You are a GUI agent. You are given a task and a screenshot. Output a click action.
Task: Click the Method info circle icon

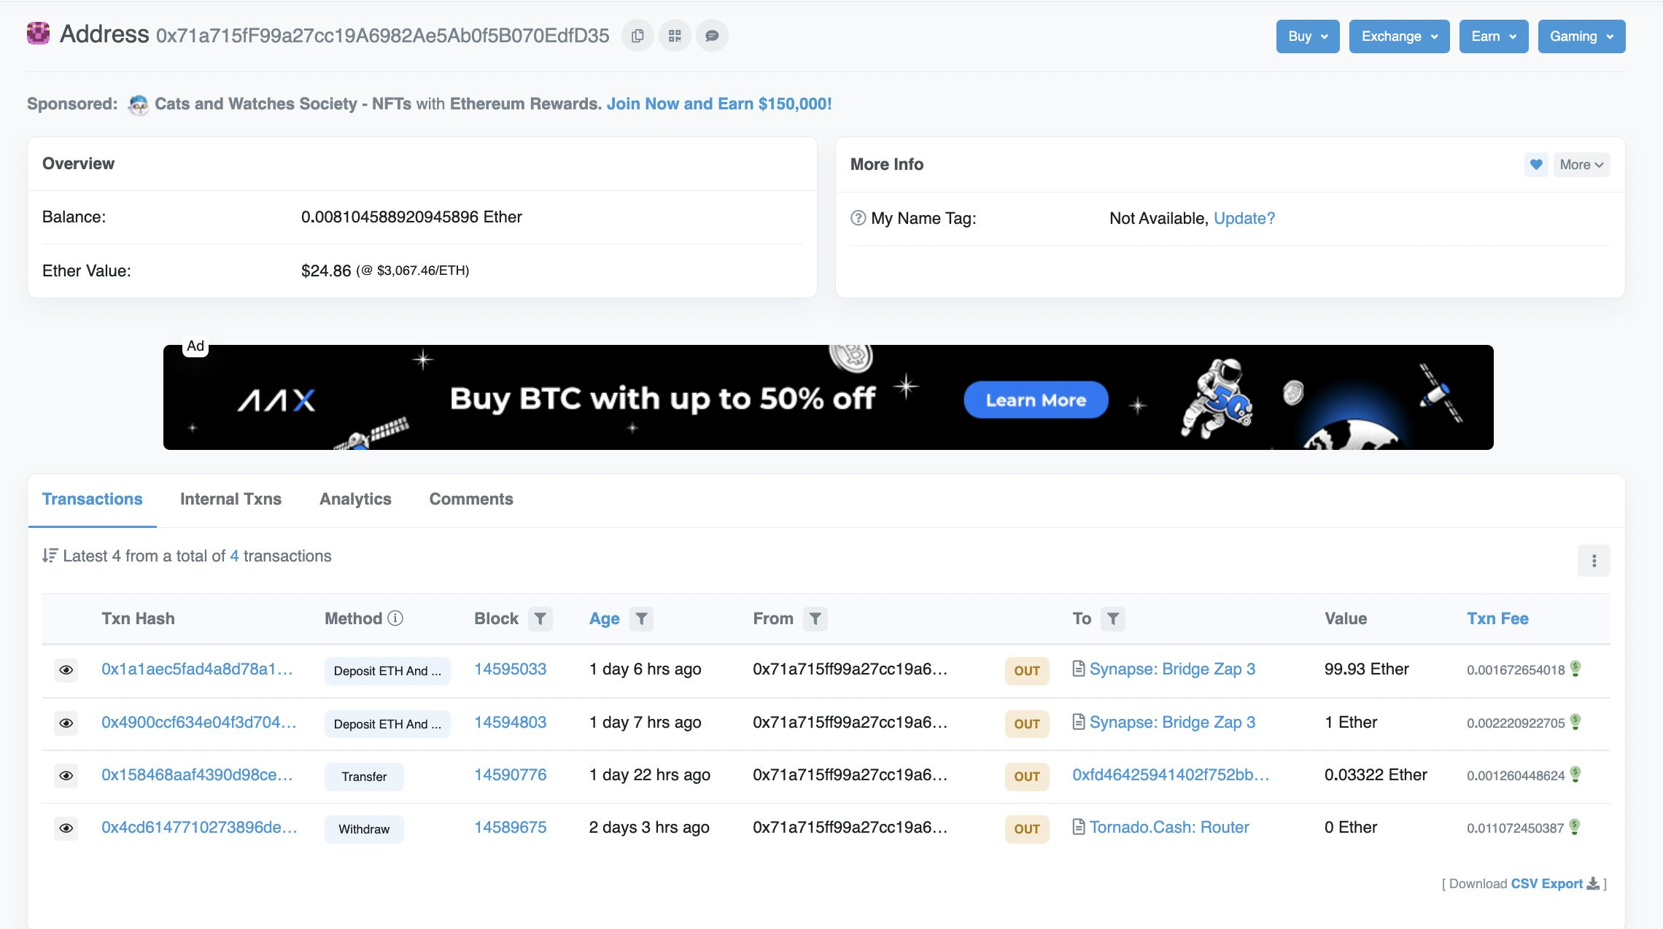pyautogui.click(x=395, y=618)
